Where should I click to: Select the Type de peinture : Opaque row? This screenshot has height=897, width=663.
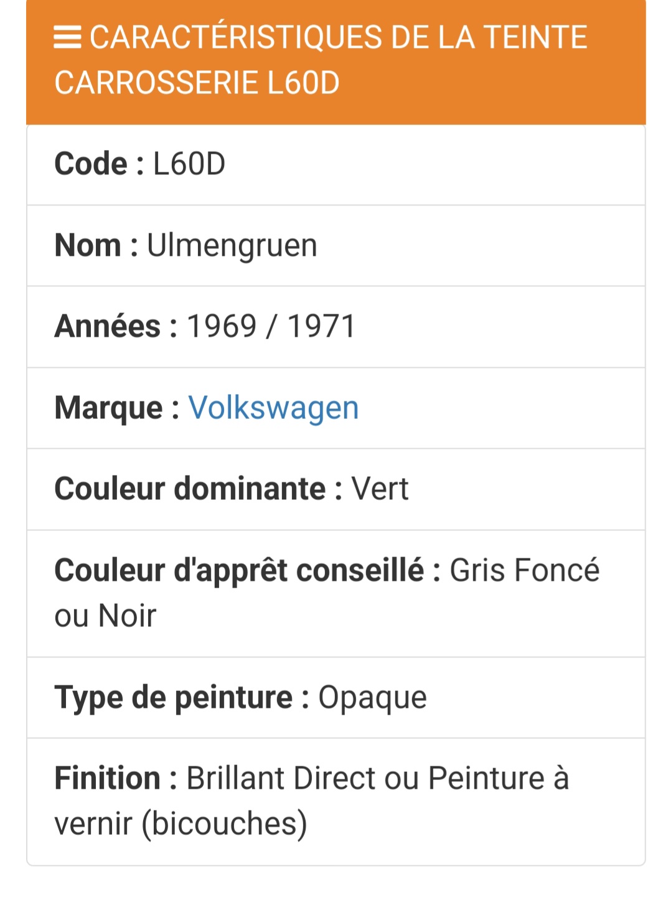336,697
